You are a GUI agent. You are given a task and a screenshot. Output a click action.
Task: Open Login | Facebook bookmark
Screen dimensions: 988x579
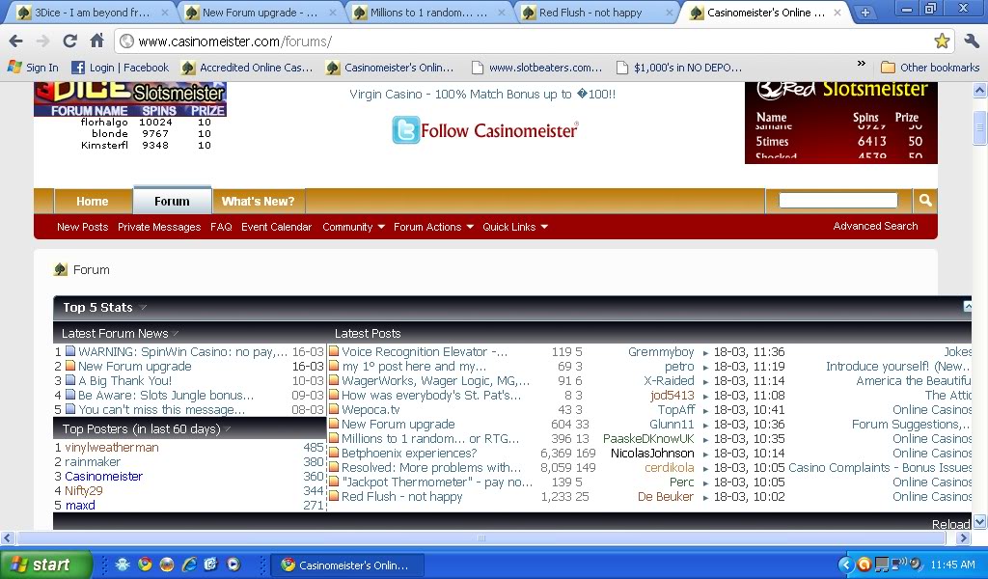(x=121, y=68)
